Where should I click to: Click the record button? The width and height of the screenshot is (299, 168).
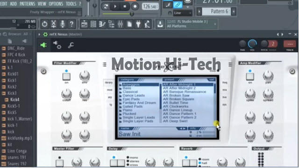[x=135, y=6]
